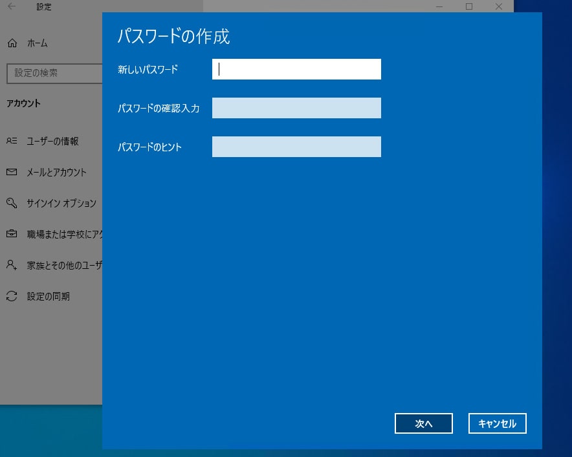Click the back arrow in Settings title bar

(x=12, y=6)
